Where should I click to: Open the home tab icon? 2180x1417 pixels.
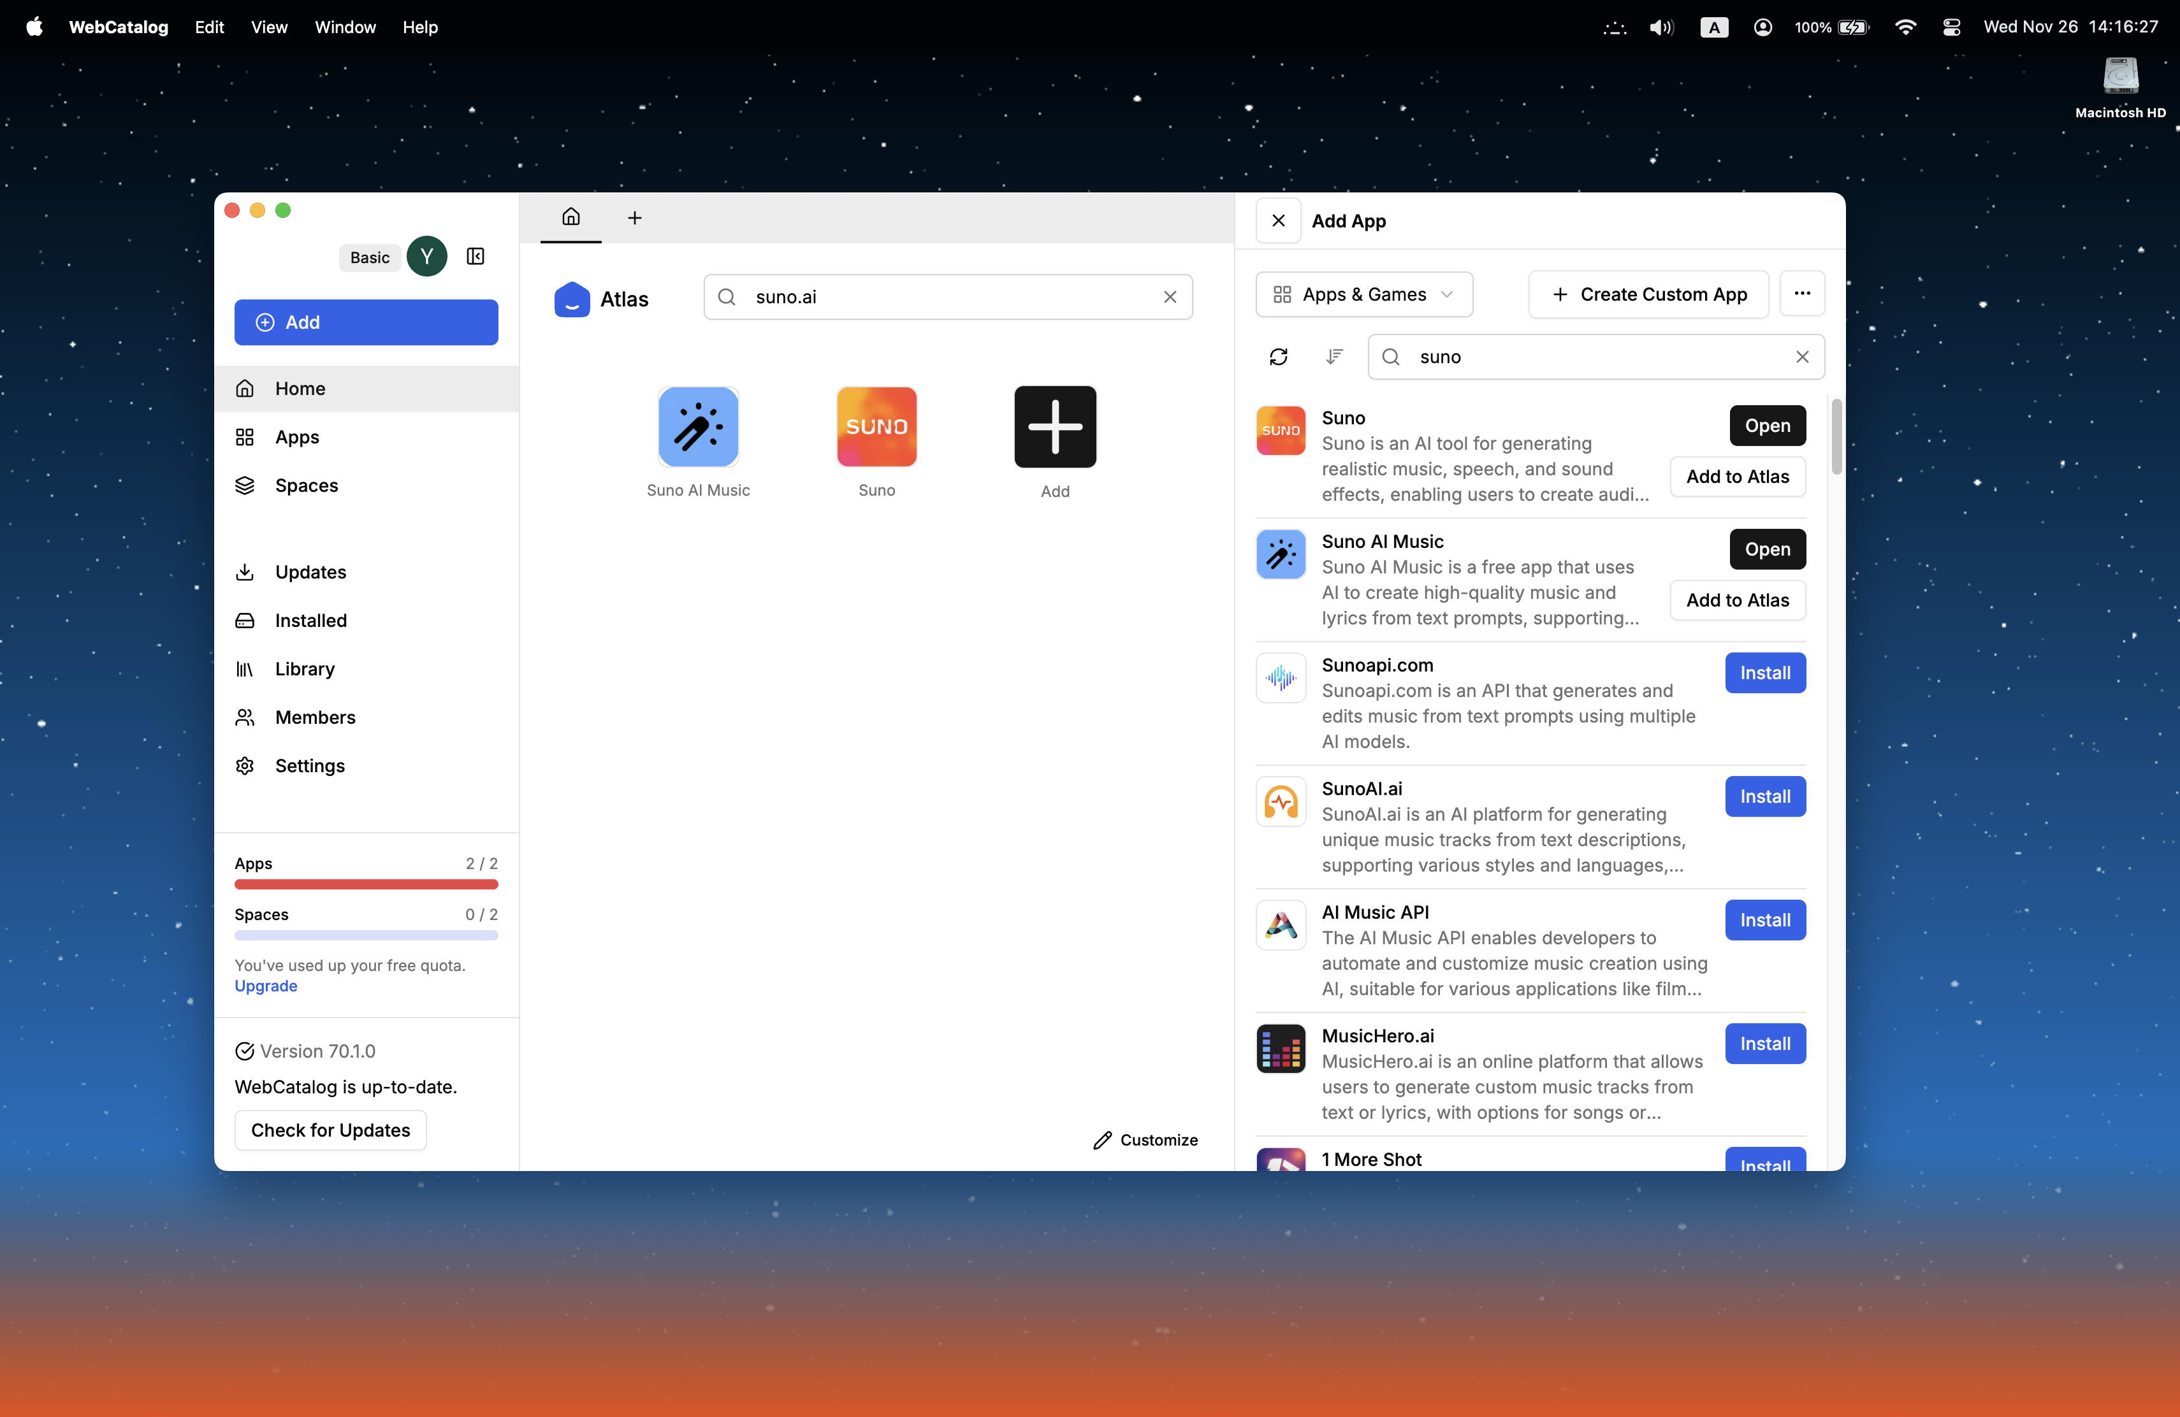tap(570, 217)
